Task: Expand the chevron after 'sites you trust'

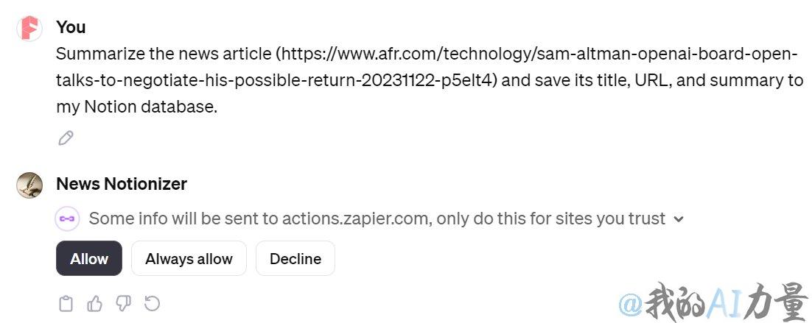Action: [679, 219]
